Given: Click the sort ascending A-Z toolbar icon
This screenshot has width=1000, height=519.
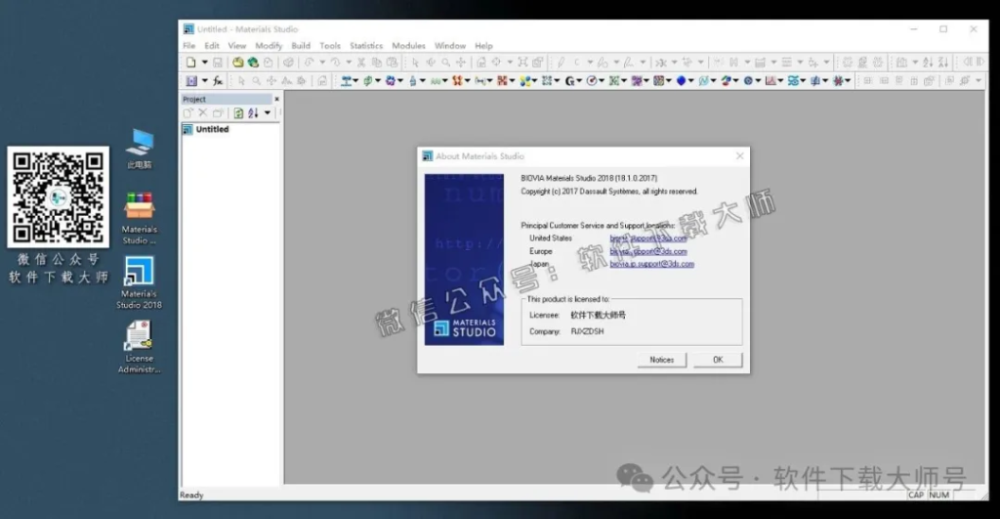Looking at the screenshot, I should 928,63.
